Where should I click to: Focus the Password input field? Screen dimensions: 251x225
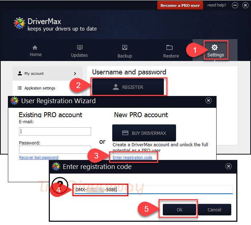(x=55, y=150)
